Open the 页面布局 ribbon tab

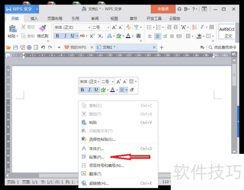(x=55, y=19)
